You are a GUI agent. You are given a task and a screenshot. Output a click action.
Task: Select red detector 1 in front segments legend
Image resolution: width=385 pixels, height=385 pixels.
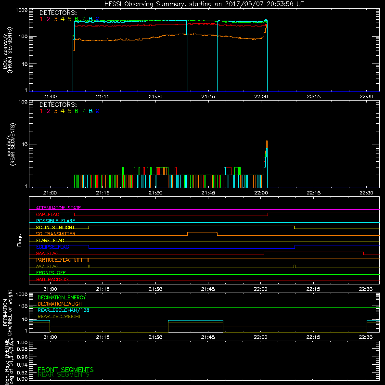point(41,19)
